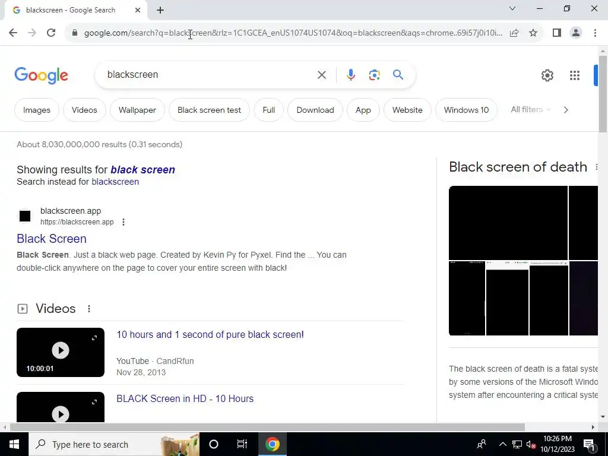Click the Chrome address bar URL
This screenshot has height=456, width=608.
[x=293, y=33]
